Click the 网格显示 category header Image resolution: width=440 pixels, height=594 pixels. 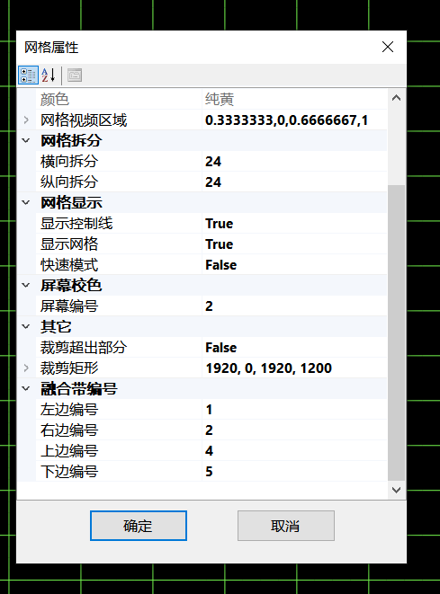pos(71,202)
